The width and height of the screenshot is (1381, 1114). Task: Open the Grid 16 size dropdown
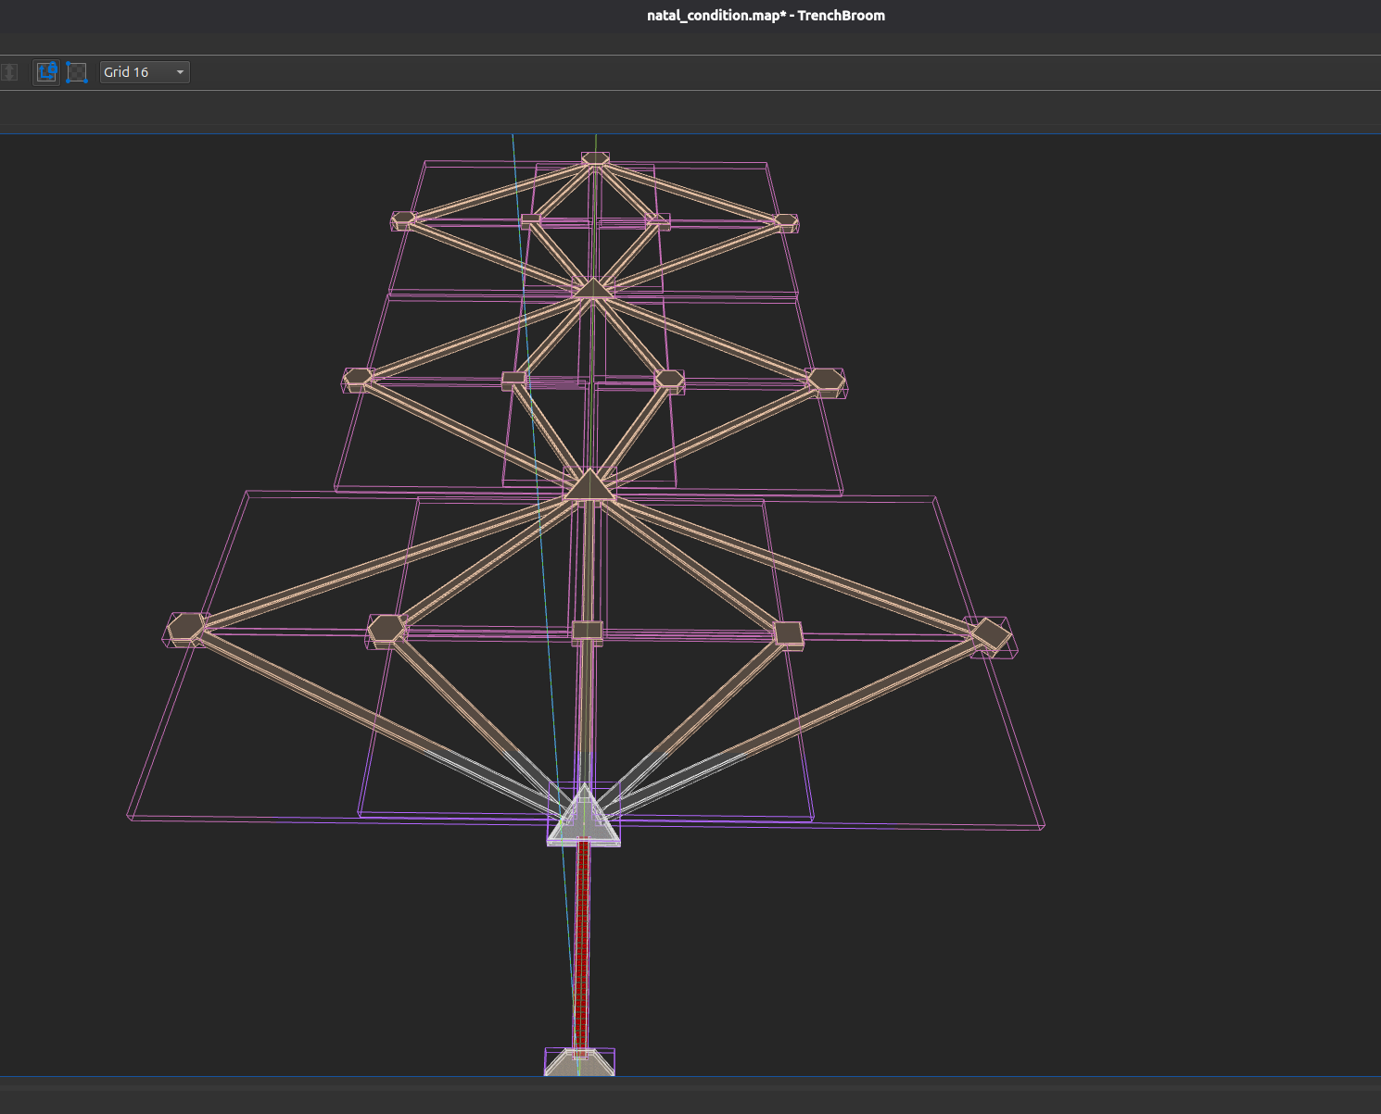pyautogui.click(x=145, y=72)
